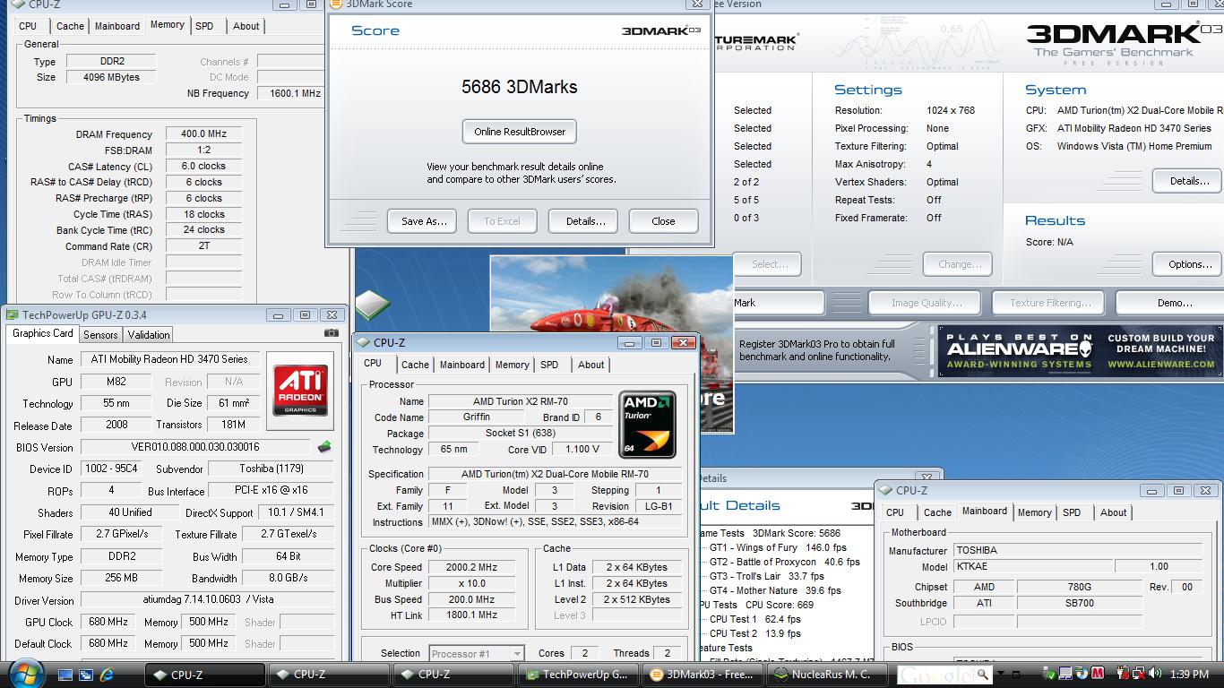The width and height of the screenshot is (1224, 688).
Task: Click Save As... in 3DMark Score
Action: (x=423, y=221)
